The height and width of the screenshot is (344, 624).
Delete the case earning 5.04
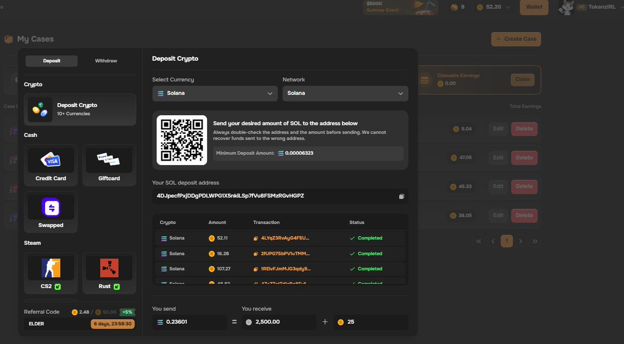[524, 129]
